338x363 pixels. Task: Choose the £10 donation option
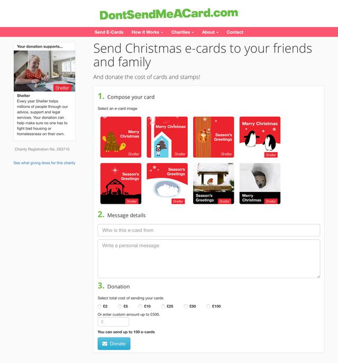(x=140, y=306)
